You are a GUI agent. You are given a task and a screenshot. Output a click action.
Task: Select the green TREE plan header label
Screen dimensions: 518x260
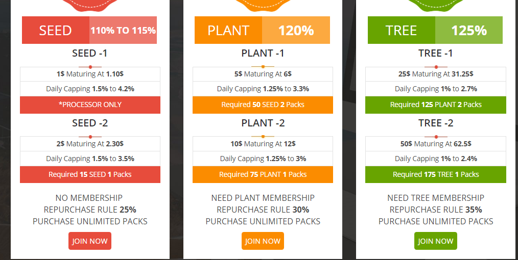point(402,30)
